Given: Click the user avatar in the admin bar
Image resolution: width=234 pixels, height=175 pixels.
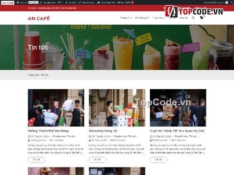Looking at the screenshot, I should pos(227,2).
